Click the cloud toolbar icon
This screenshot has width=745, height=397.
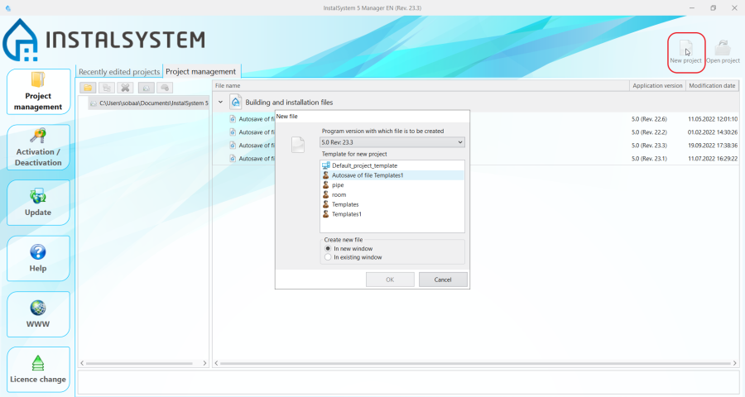(165, 88)
